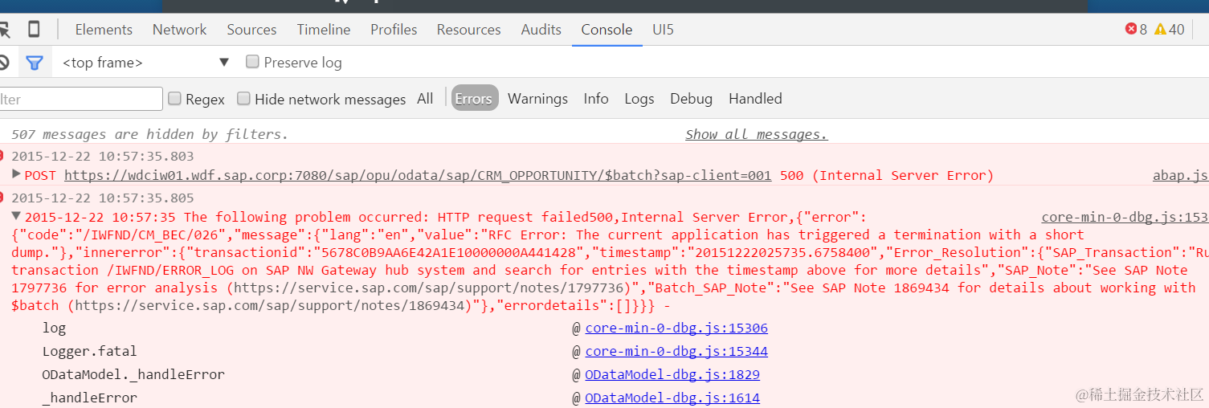Viewport: 1209px width, 408px height.
Task: Filter console by Debug
Action: click(691, 99)
